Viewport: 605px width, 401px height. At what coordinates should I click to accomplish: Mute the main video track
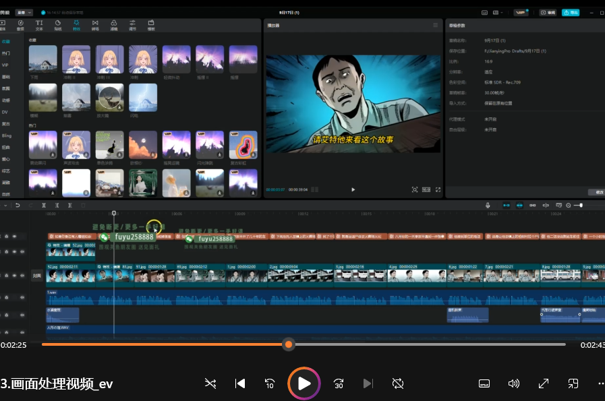click(22, 275)
